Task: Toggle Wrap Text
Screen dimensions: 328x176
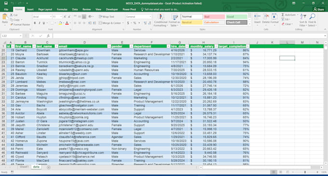Action: click(107, 16)
